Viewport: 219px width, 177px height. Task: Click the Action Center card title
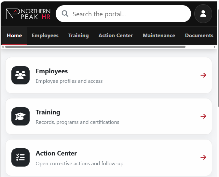(56, 153)
